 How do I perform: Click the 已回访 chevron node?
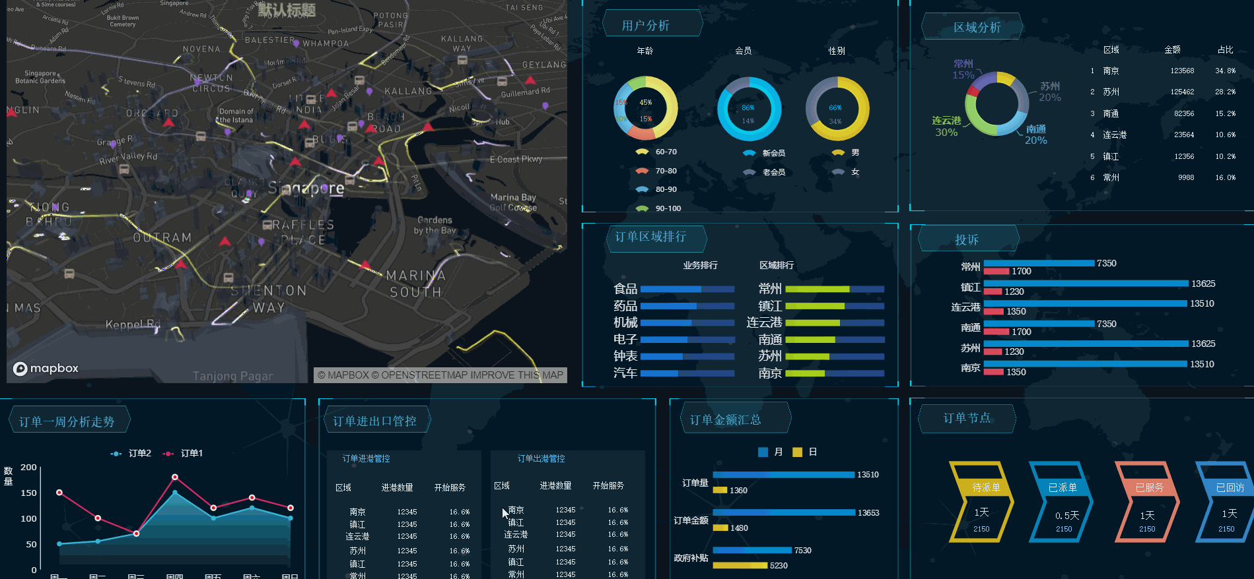click(1226, 501)
